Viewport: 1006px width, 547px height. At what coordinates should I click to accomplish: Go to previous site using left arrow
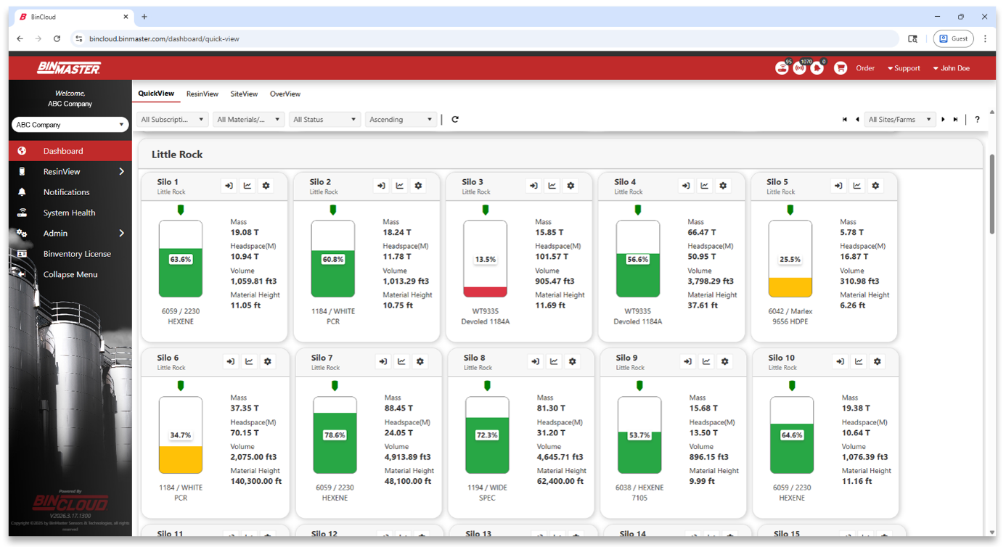pyautogui.click(x=857, y=120)
